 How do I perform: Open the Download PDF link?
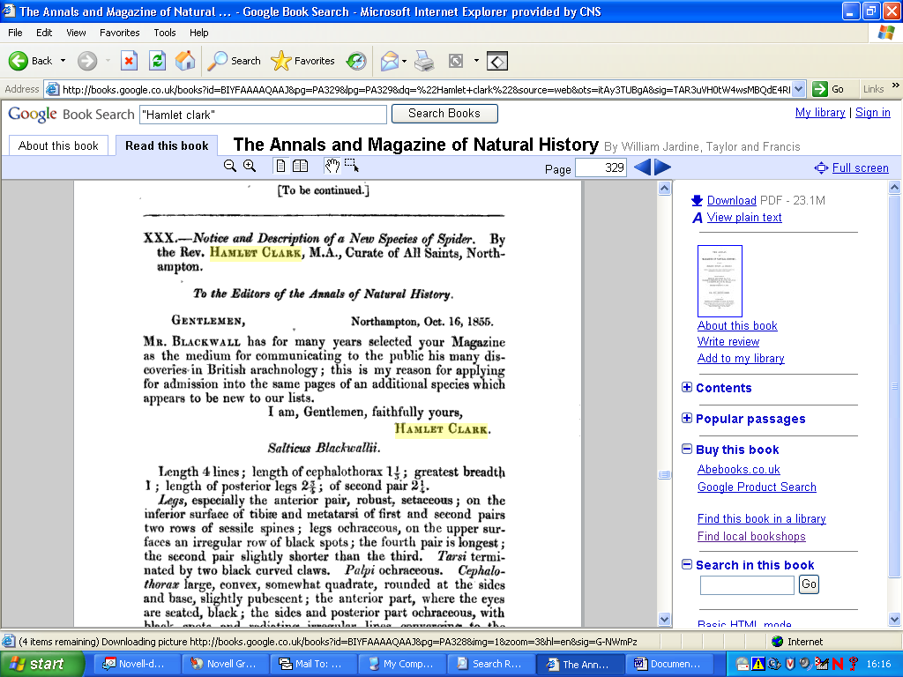tap(731, 200)
